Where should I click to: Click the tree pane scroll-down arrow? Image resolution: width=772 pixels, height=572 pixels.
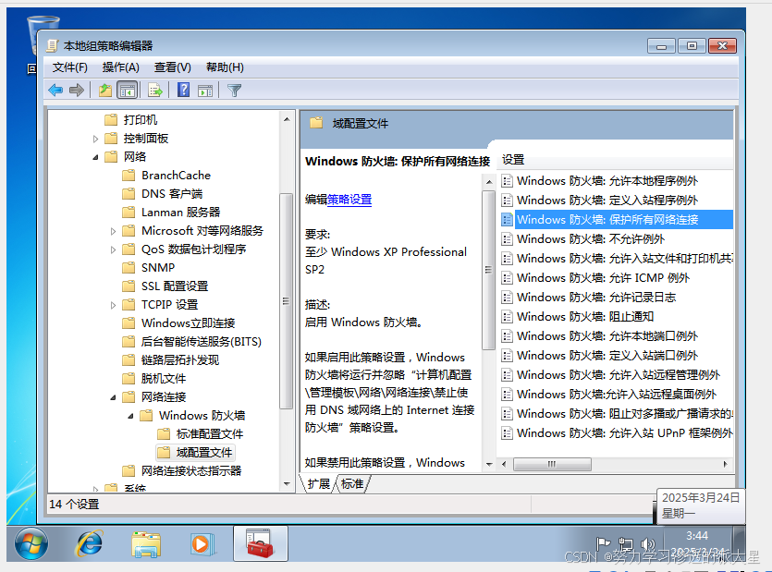[287, 484]
